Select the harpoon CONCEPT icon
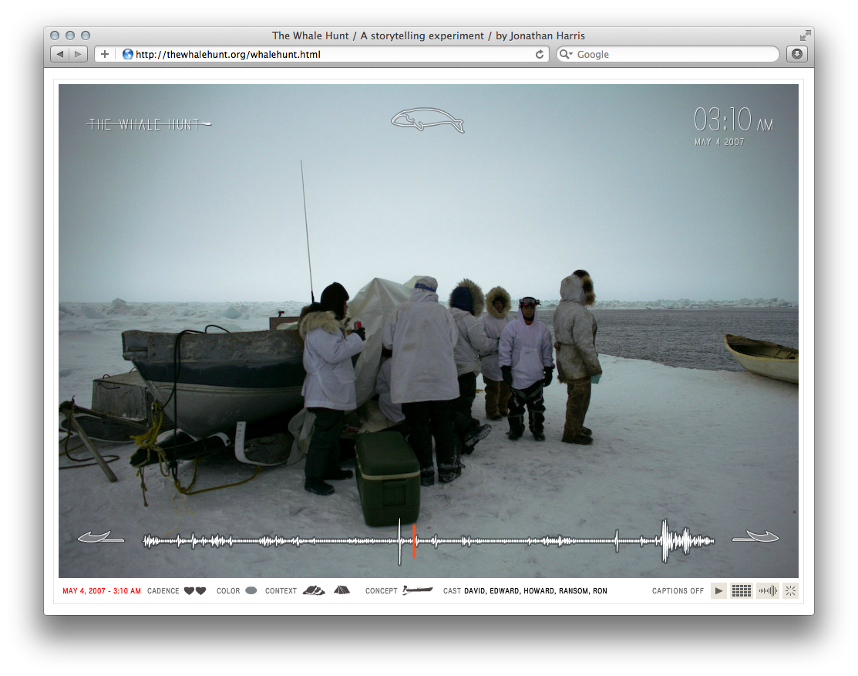The width and height of the screenshot is (858, 676). pos(416,590)
